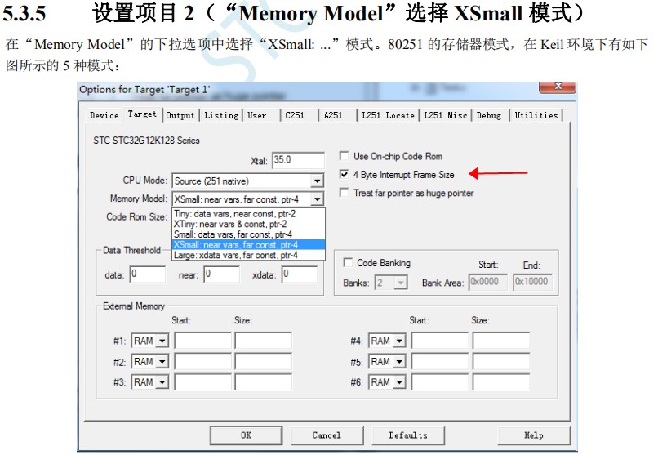Open External Memory #6 RAM dropdown

[x=399, y=382]
